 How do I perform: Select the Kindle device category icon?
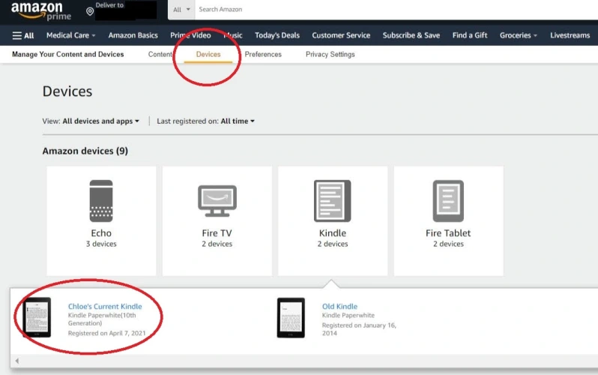coord(333,200)
